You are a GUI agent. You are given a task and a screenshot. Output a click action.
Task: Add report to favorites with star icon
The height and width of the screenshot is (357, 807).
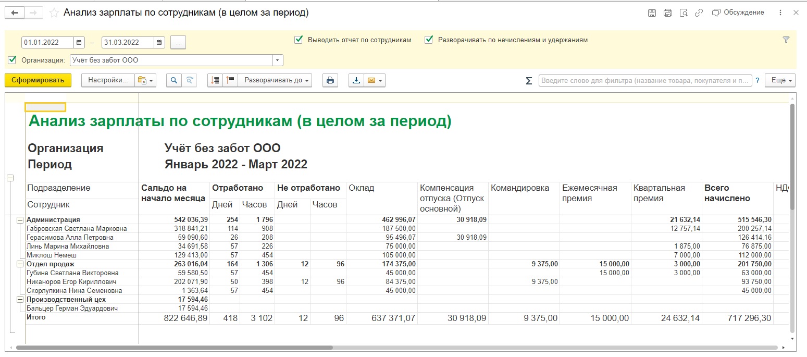[54, 13]
